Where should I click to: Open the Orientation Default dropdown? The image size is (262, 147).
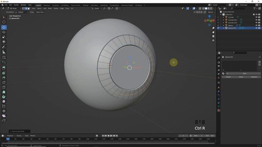(x=22, y=12)
